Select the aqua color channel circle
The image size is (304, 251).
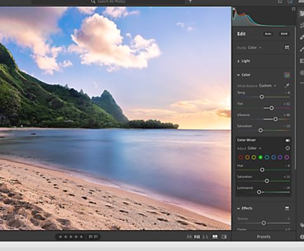coord(267,157)
